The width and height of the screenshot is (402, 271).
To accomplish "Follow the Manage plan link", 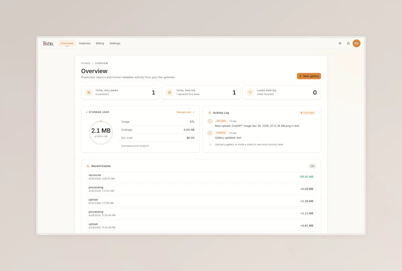I will coord(185,112).
